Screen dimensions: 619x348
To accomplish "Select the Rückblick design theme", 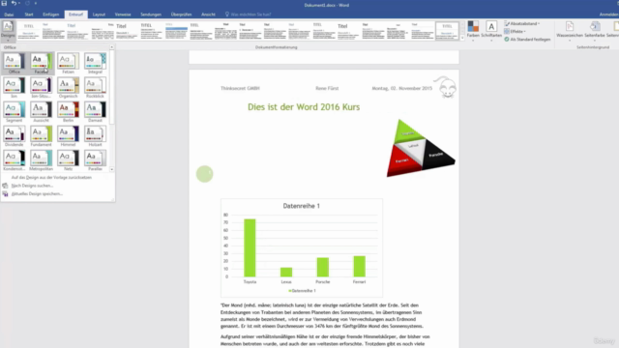I will point(95,88).
